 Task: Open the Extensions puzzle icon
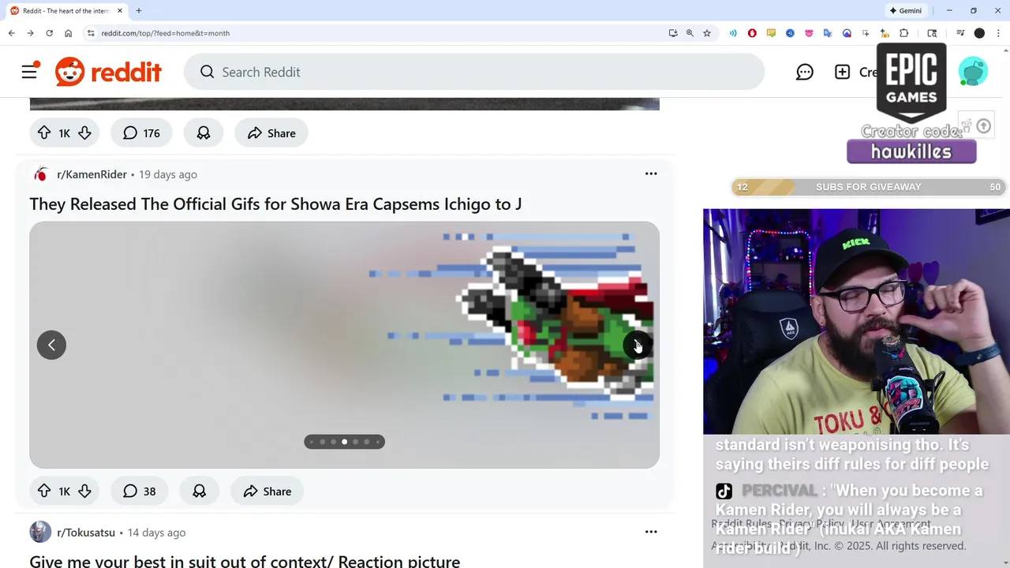coord(904,33)
